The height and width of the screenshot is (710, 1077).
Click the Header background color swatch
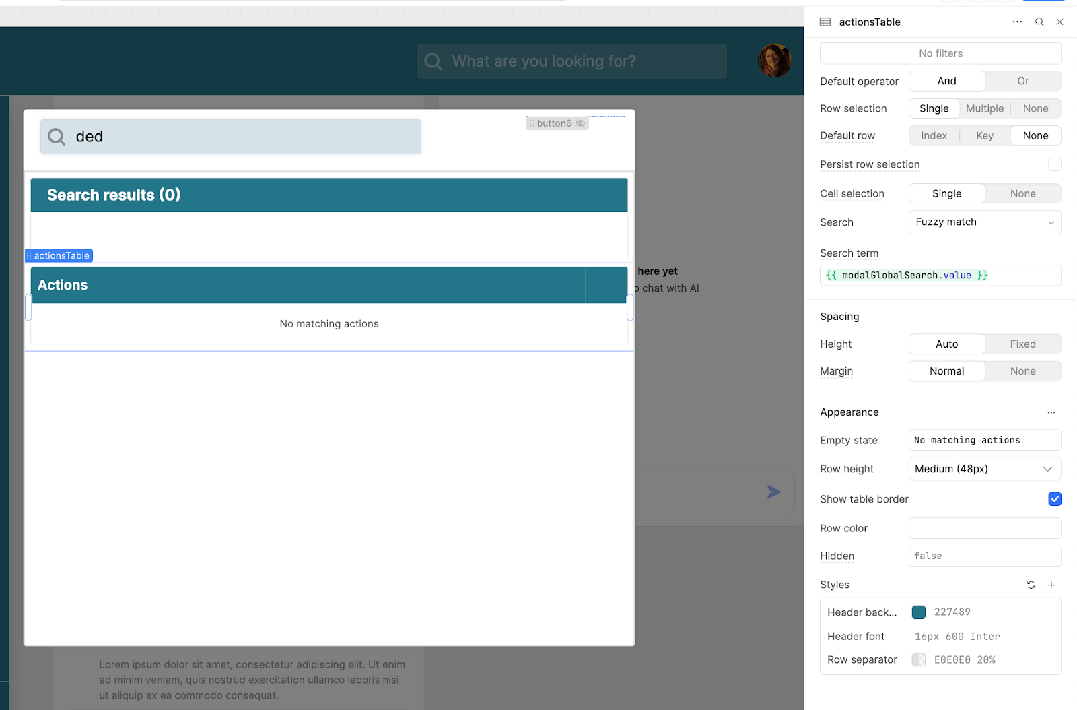919,612
